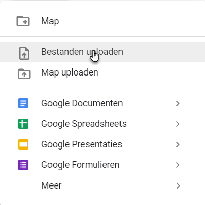Screen dimensions: 205x205
Task: Expand the Google Documenten submenu arrow
Action: [178, 103]
